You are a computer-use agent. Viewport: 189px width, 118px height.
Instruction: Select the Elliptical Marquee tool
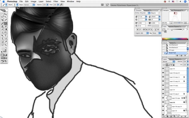(x=2, y=14)
